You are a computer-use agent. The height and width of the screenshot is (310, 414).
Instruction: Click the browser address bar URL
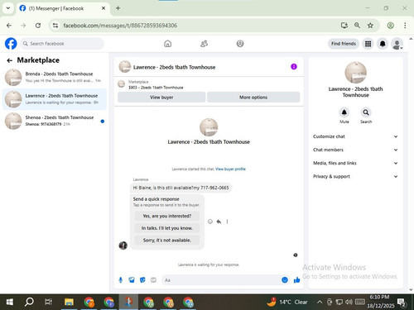point(120,26)
